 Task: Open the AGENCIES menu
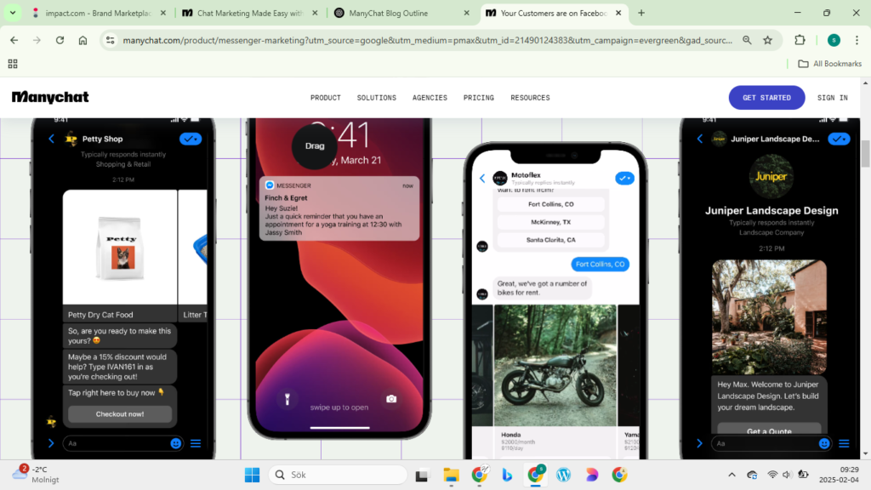click(430, 98)
